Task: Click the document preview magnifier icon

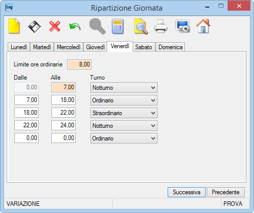Action: point(141,26)
